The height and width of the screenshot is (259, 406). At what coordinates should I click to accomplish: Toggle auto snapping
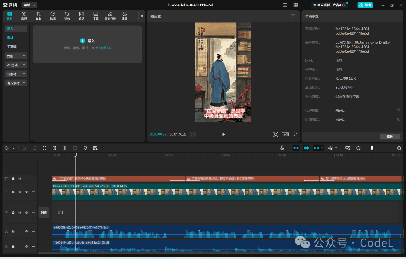click(306, 148)
